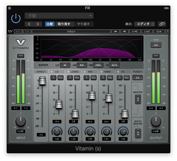Click the LOMID band width knob
177x161 pixels.
[73, 132]
